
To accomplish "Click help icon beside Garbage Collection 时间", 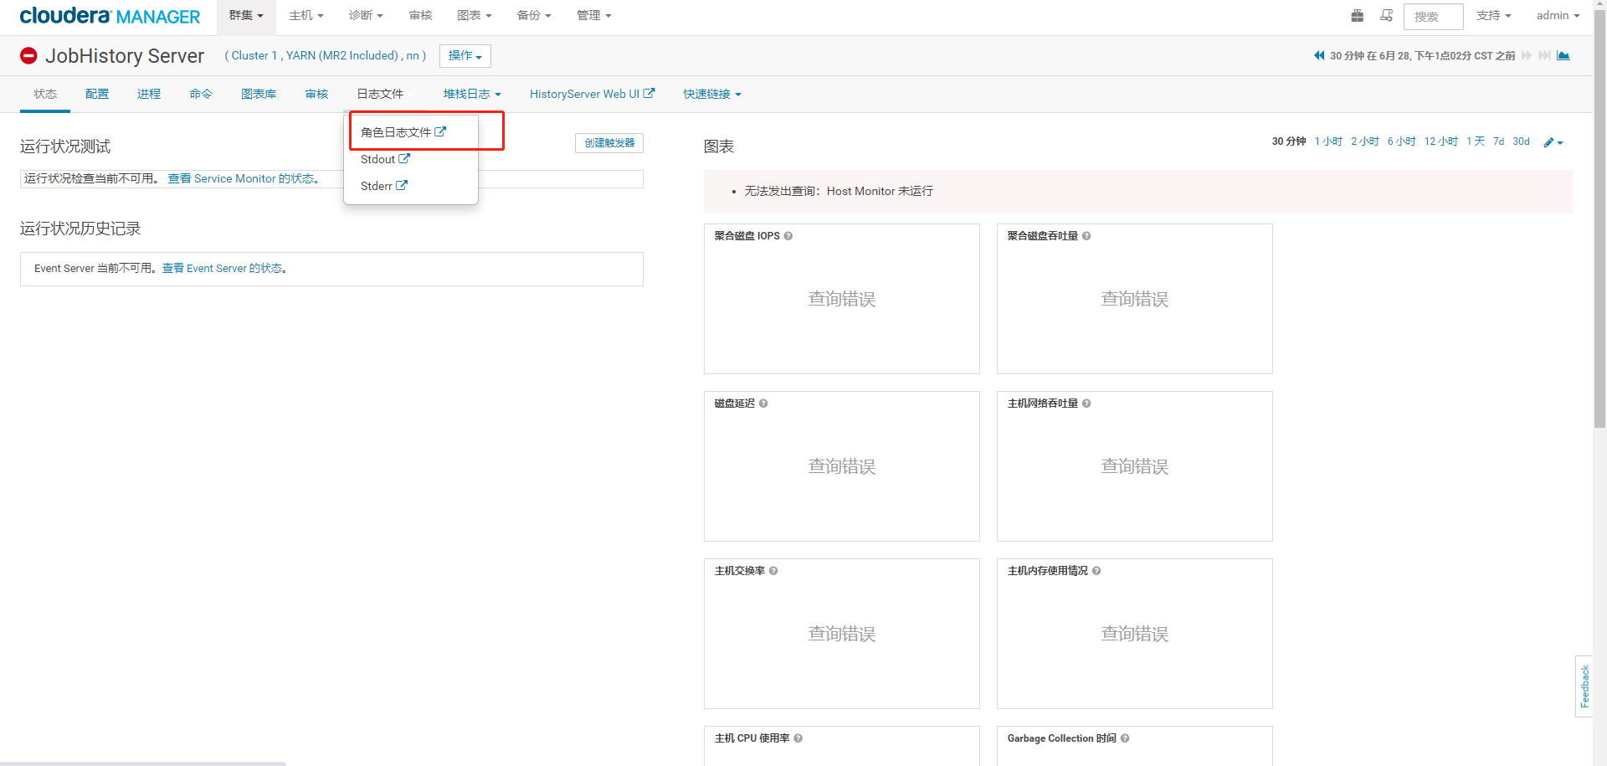I will pos(1125,738).
